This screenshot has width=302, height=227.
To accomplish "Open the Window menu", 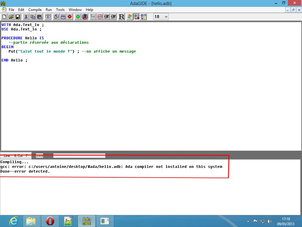I will coord(75,10).
